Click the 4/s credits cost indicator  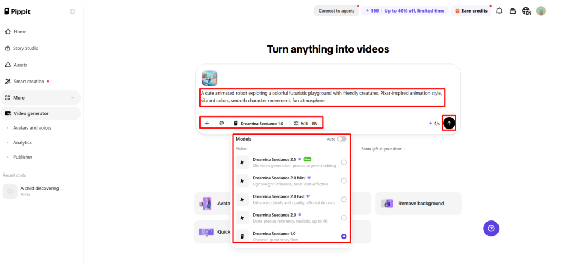coord(434,123)
